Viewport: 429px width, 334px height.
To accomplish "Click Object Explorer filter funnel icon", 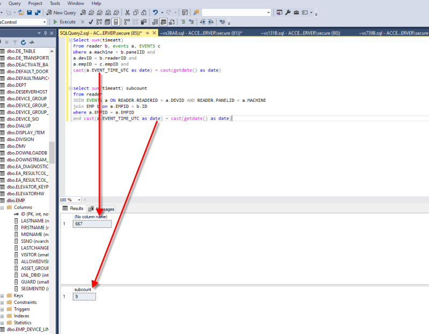I will 15,42.
